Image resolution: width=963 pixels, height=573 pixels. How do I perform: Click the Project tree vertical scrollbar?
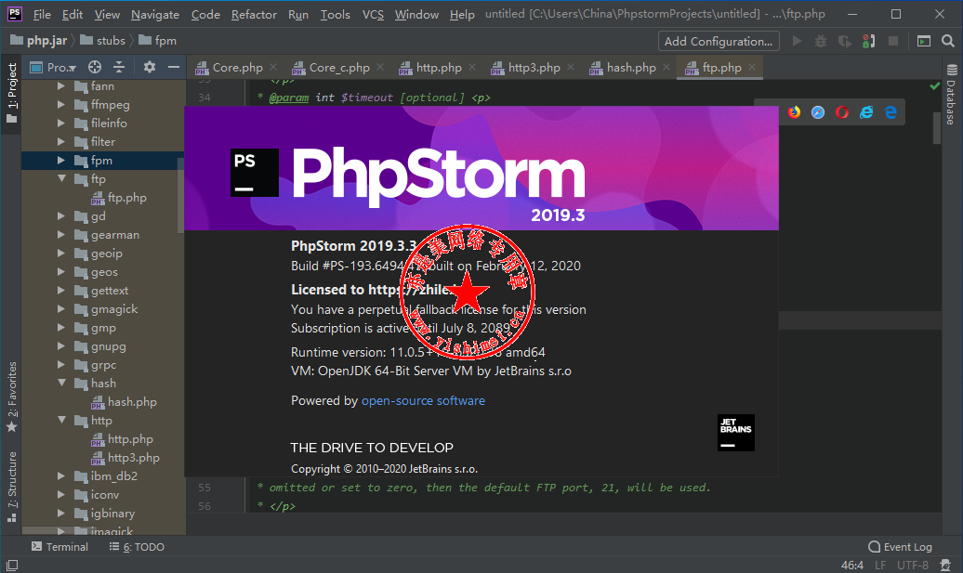coord(180,195)
